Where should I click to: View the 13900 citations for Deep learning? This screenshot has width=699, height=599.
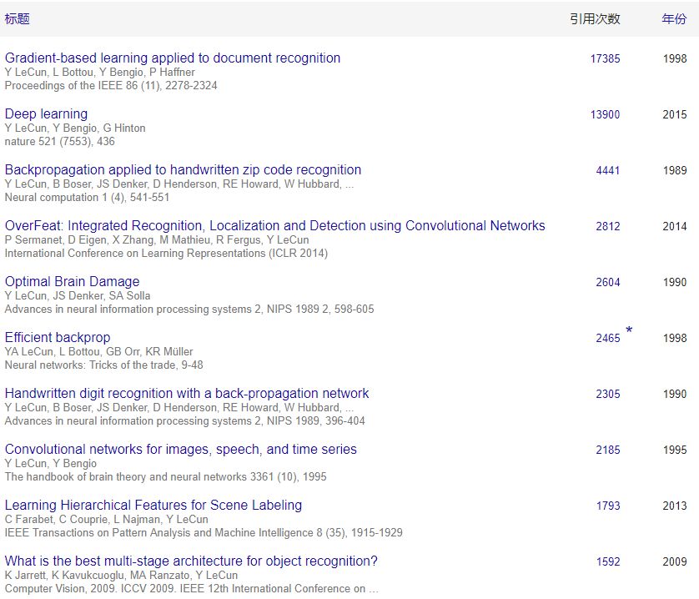point(605,115)
